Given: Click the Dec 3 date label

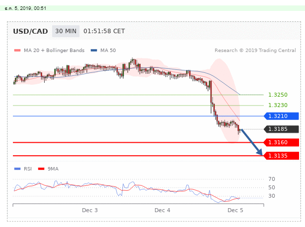Looking at the screenshot, I should (90, 210).
